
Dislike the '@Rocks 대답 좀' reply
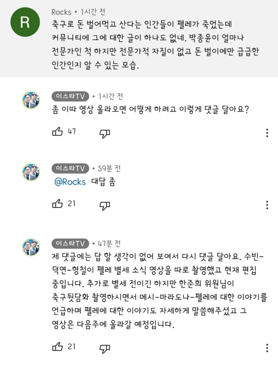105,206
